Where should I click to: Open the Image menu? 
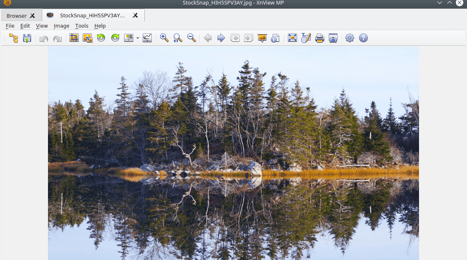pos(61,26)
